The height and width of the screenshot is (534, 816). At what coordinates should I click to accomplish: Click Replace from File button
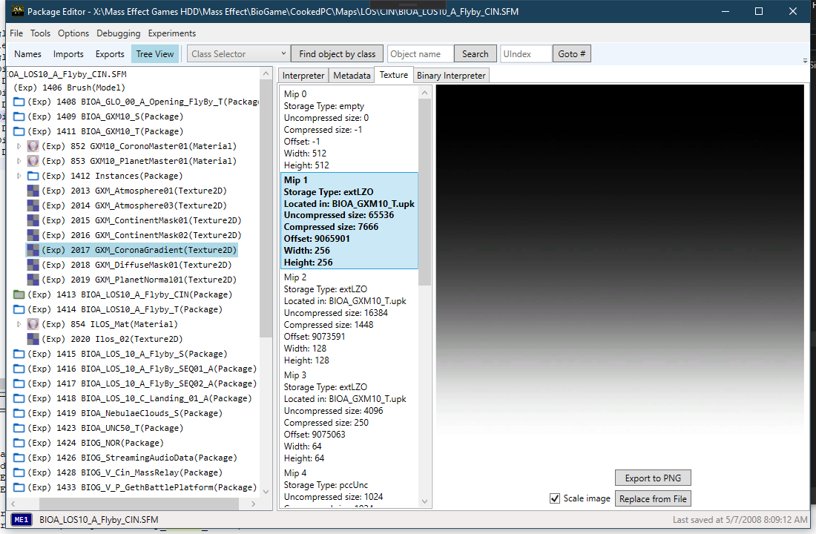pyautogui.click(x=653, y=498)
